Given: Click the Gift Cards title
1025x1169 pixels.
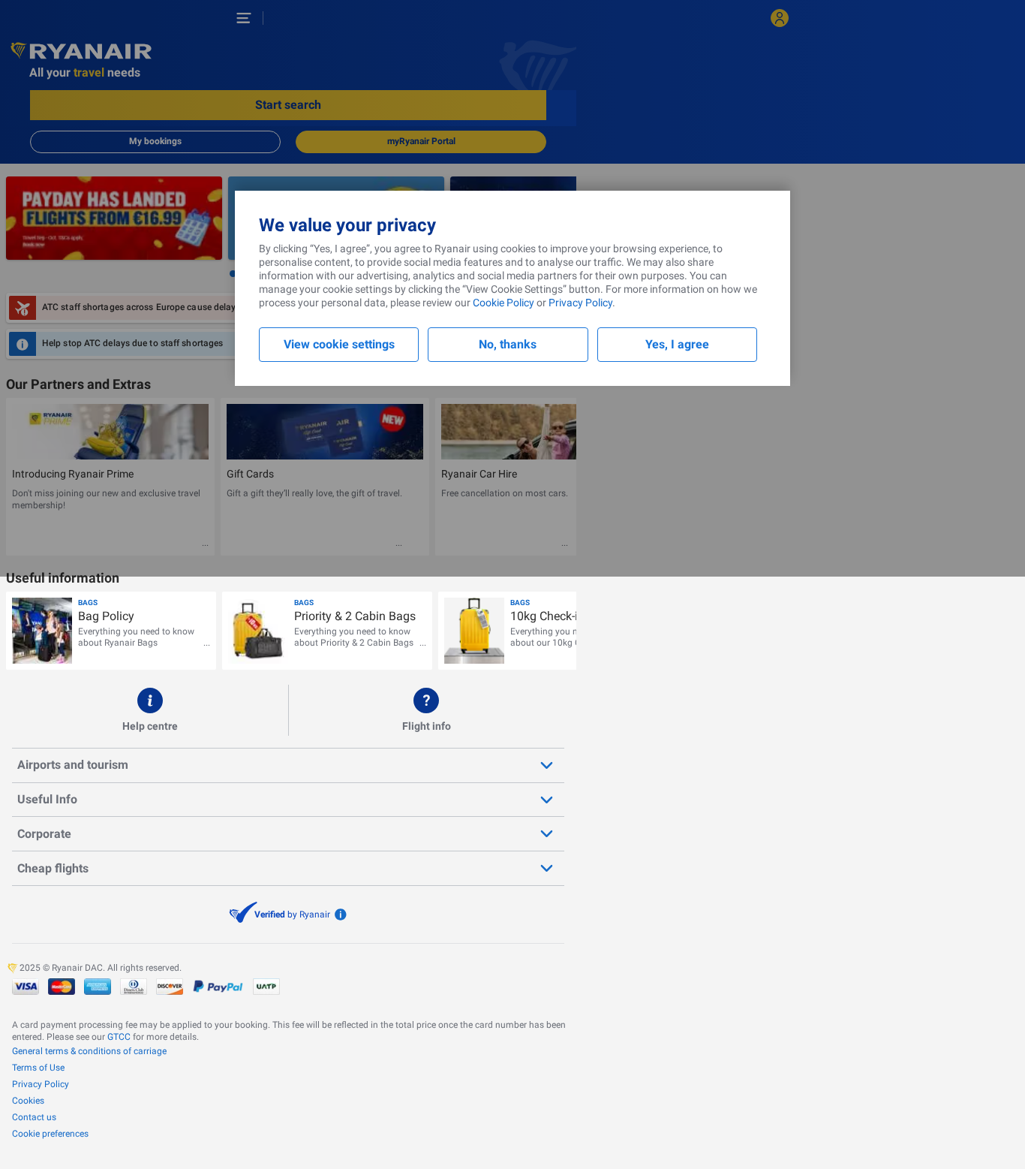Looking at the screenshot, I should tap(250, 474).
